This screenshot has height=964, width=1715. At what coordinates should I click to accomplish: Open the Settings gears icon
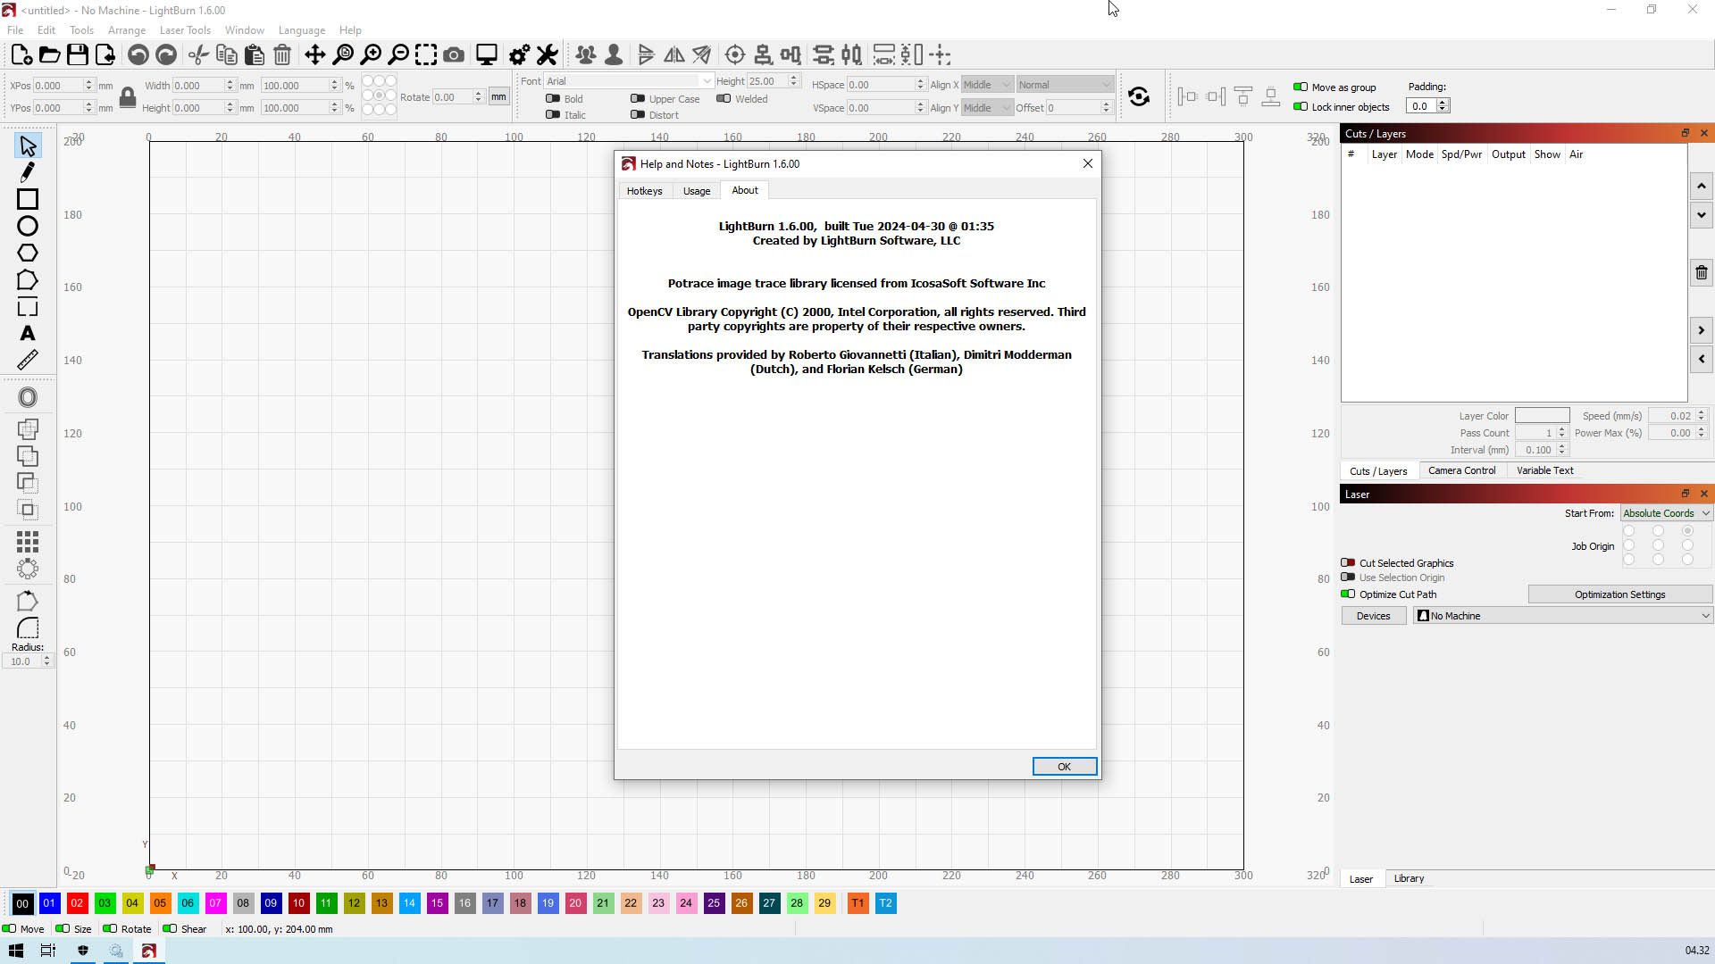[x=519, y=55]
